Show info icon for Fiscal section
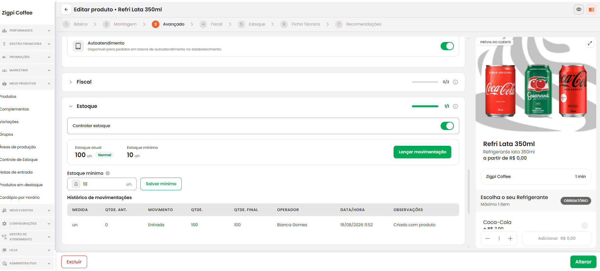This screenshot has height=271, width=600. coord(455,82)
